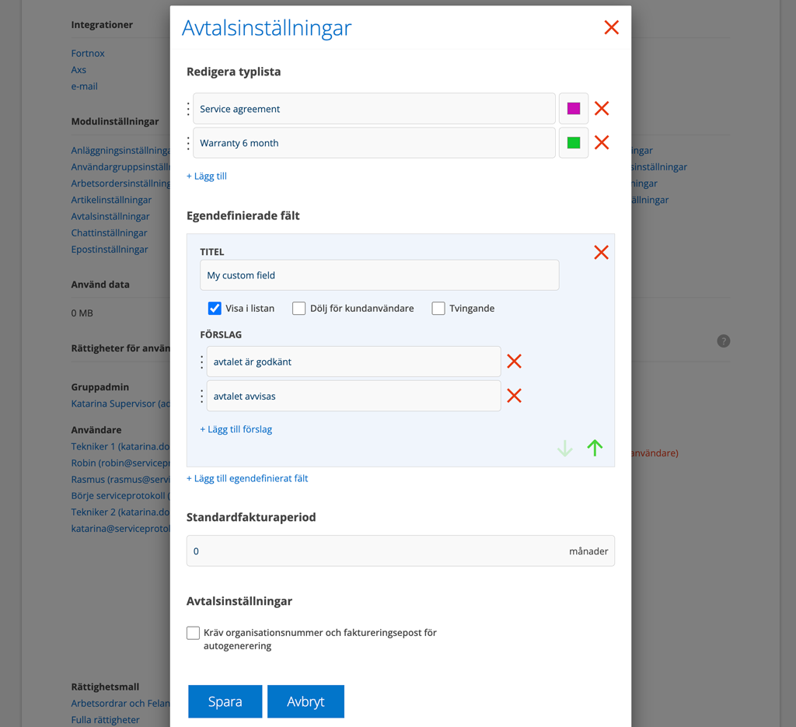Image resolution: width=796 pixels, height=727 pixels.
Task: Select user Robin in background list
Action: coord(120,463)
